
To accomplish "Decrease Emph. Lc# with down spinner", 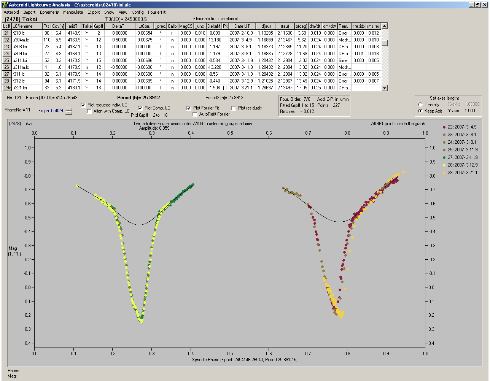I will (68, 113).
